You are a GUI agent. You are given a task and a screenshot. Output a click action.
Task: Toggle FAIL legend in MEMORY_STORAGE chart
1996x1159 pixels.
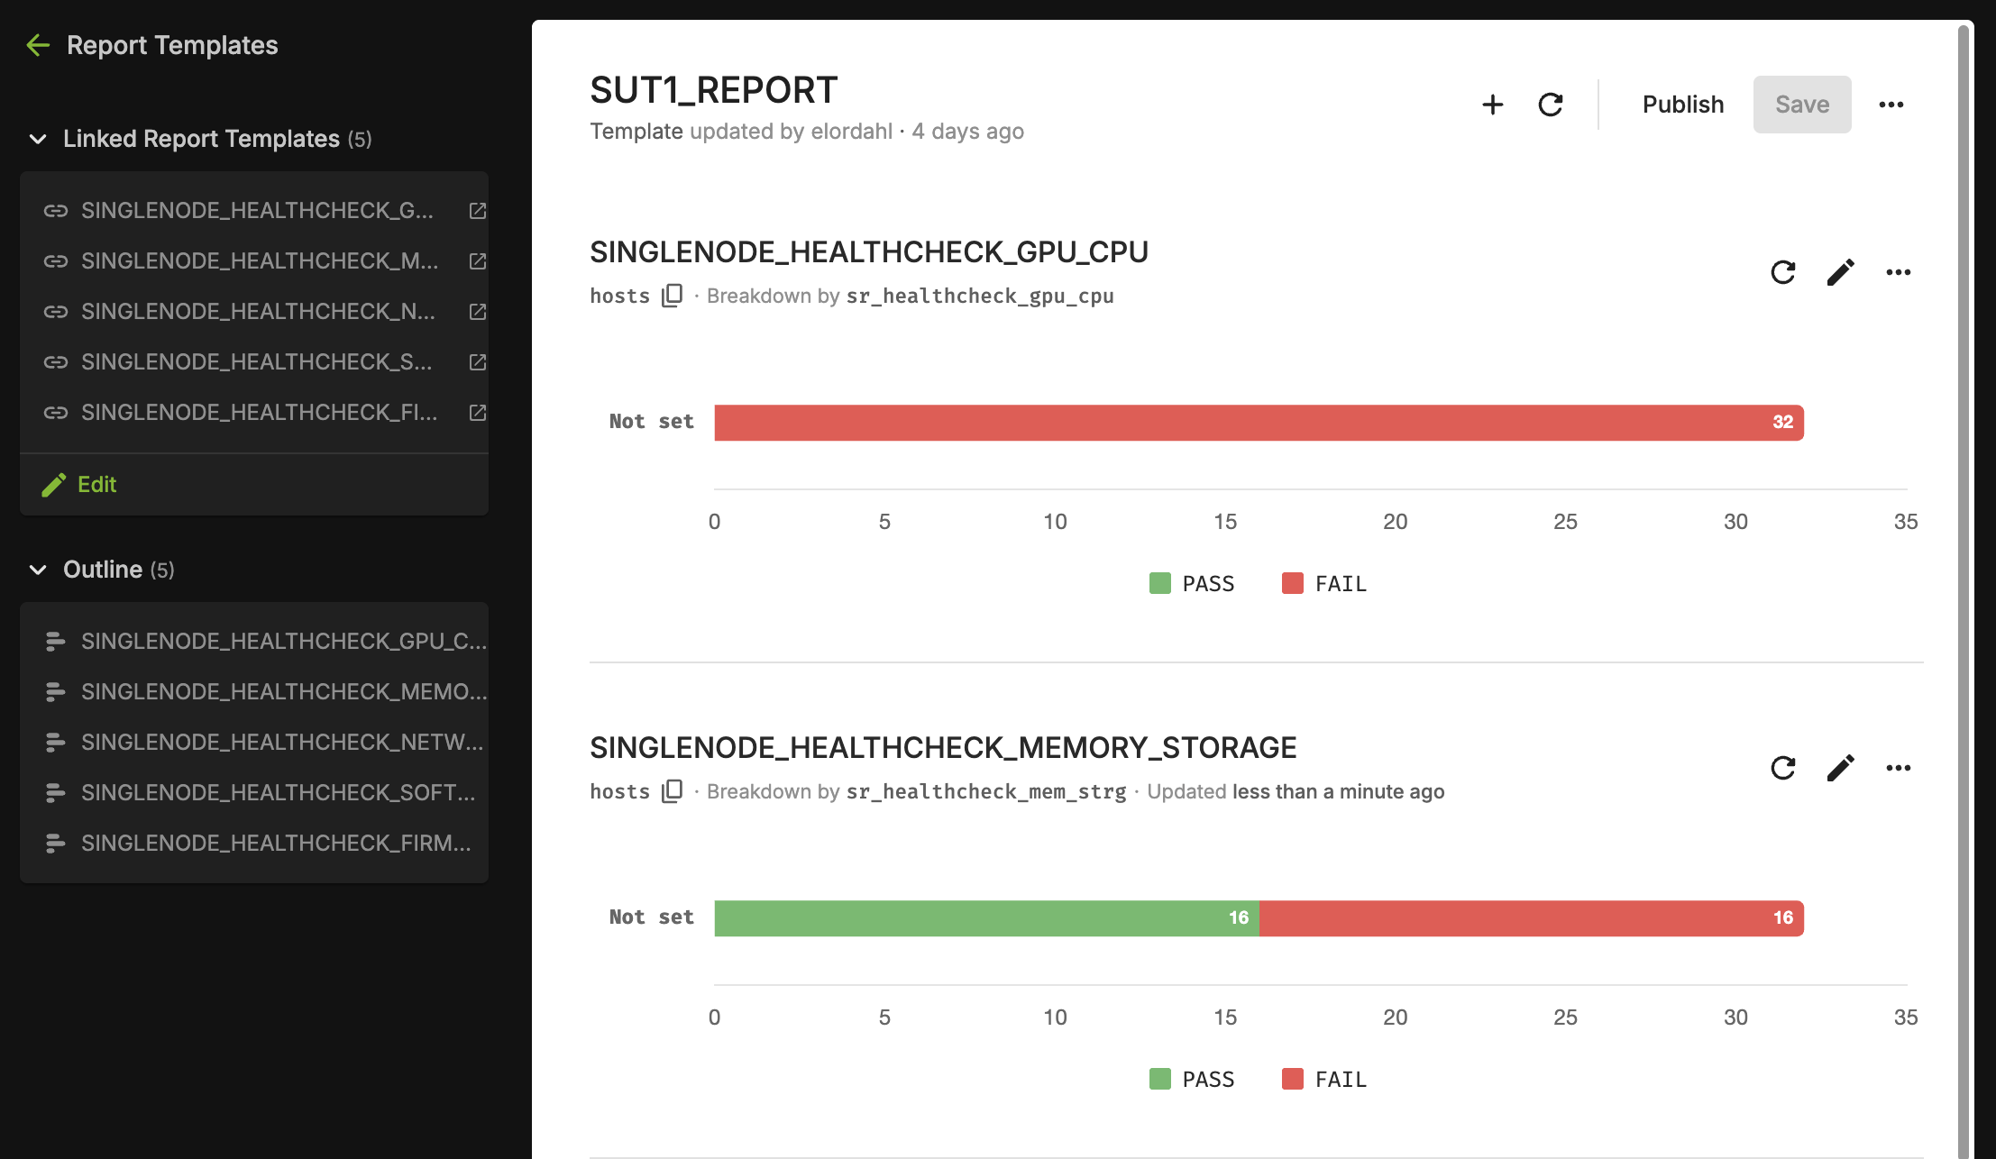point(1324,1080)
